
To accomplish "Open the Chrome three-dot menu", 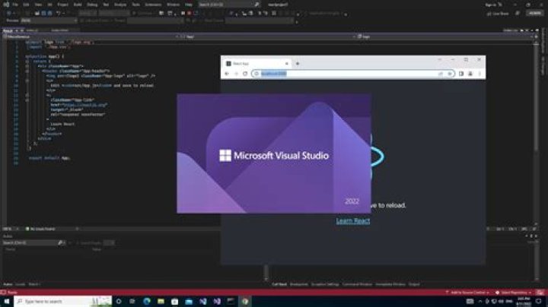I will tap(479, 74).
